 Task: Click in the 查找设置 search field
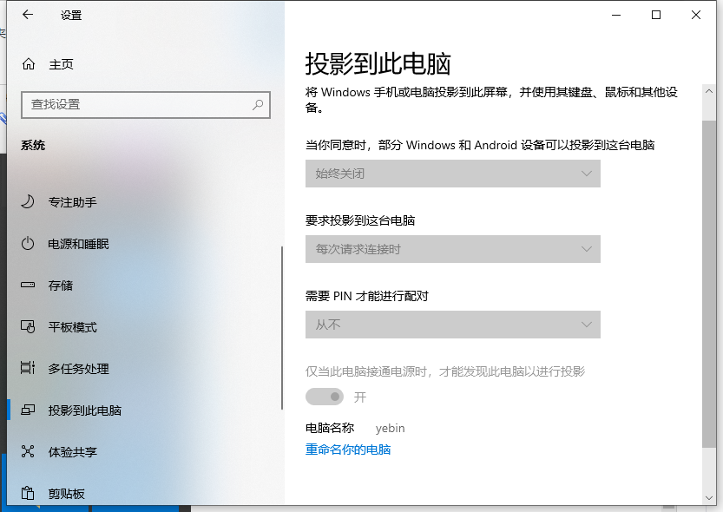[x=135, y=104]
